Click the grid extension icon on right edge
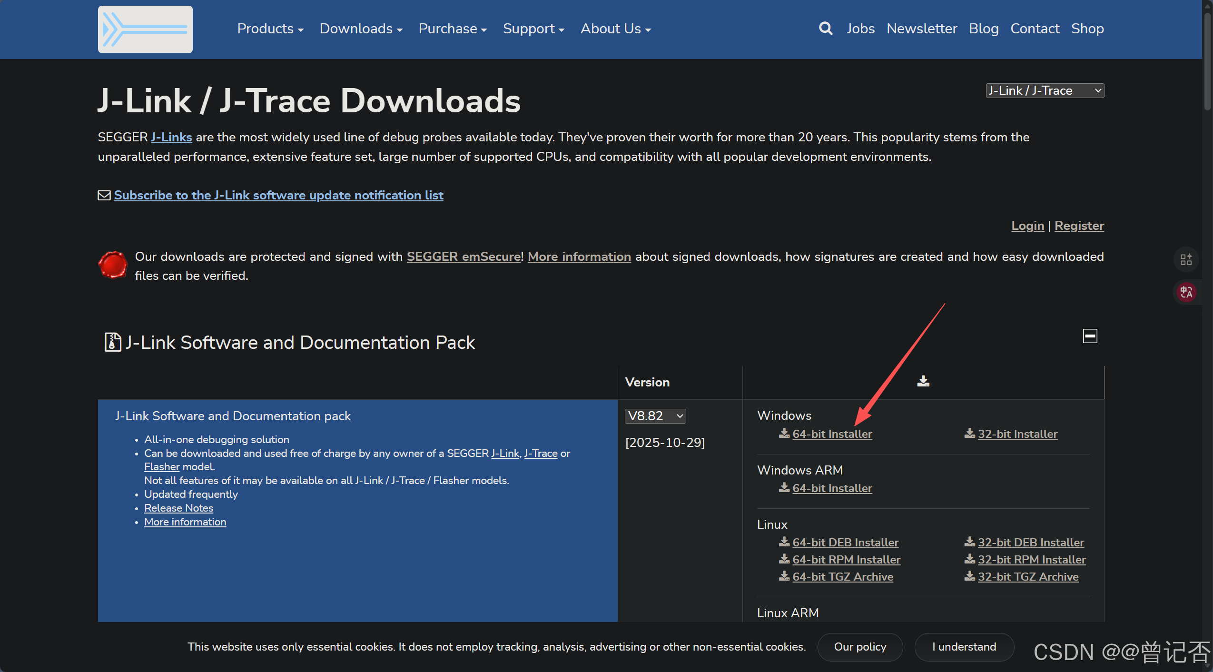The image size is (1213, 672). click(x=1186, y=259)
